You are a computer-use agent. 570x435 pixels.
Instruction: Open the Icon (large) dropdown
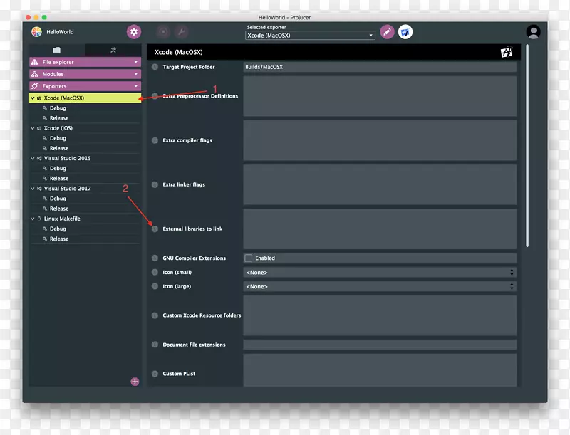pyautogui.click(x=379, y=287)
